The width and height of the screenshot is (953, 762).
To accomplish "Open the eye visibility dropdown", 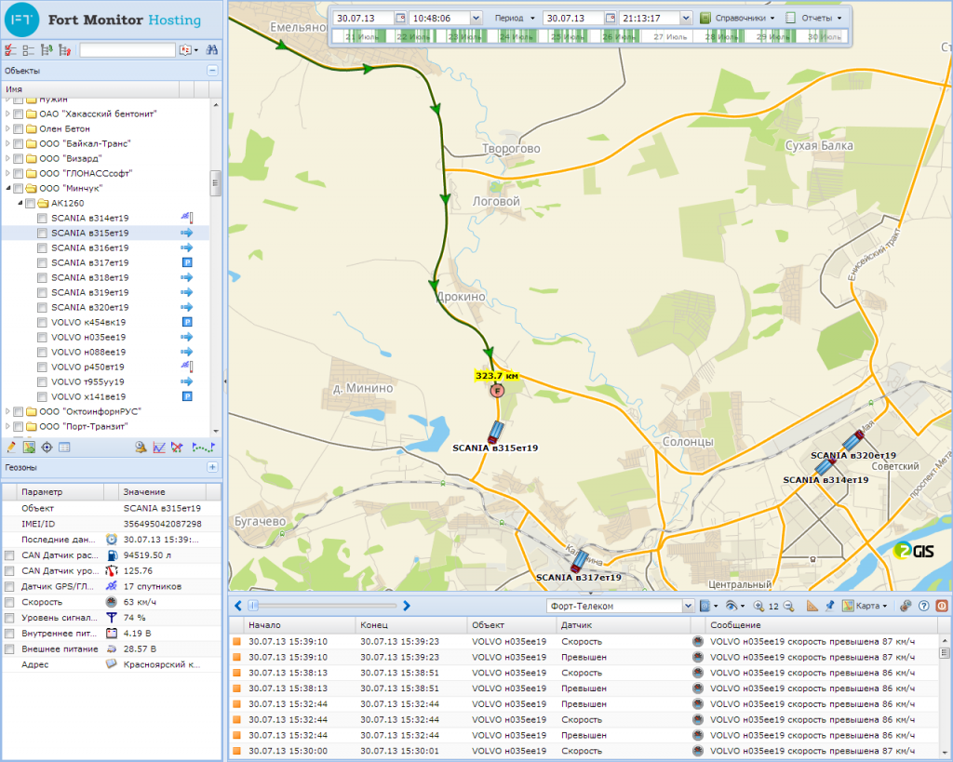I will click(x=735, y=606).
